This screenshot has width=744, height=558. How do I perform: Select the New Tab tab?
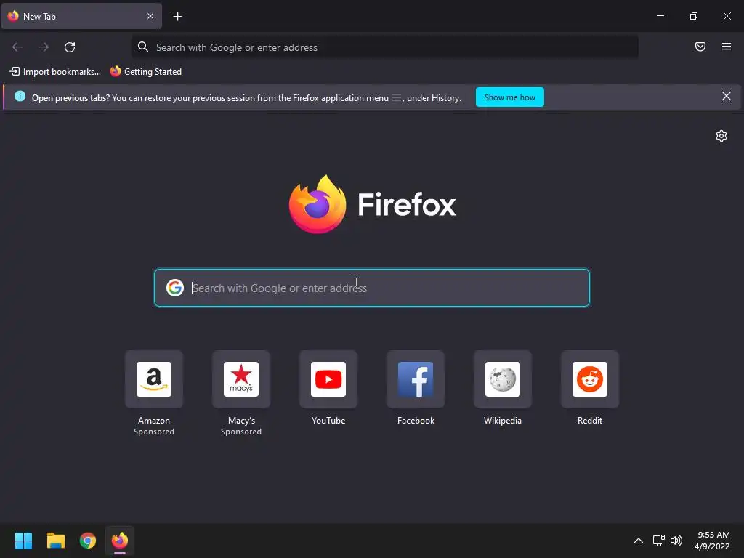pos(81,16)
